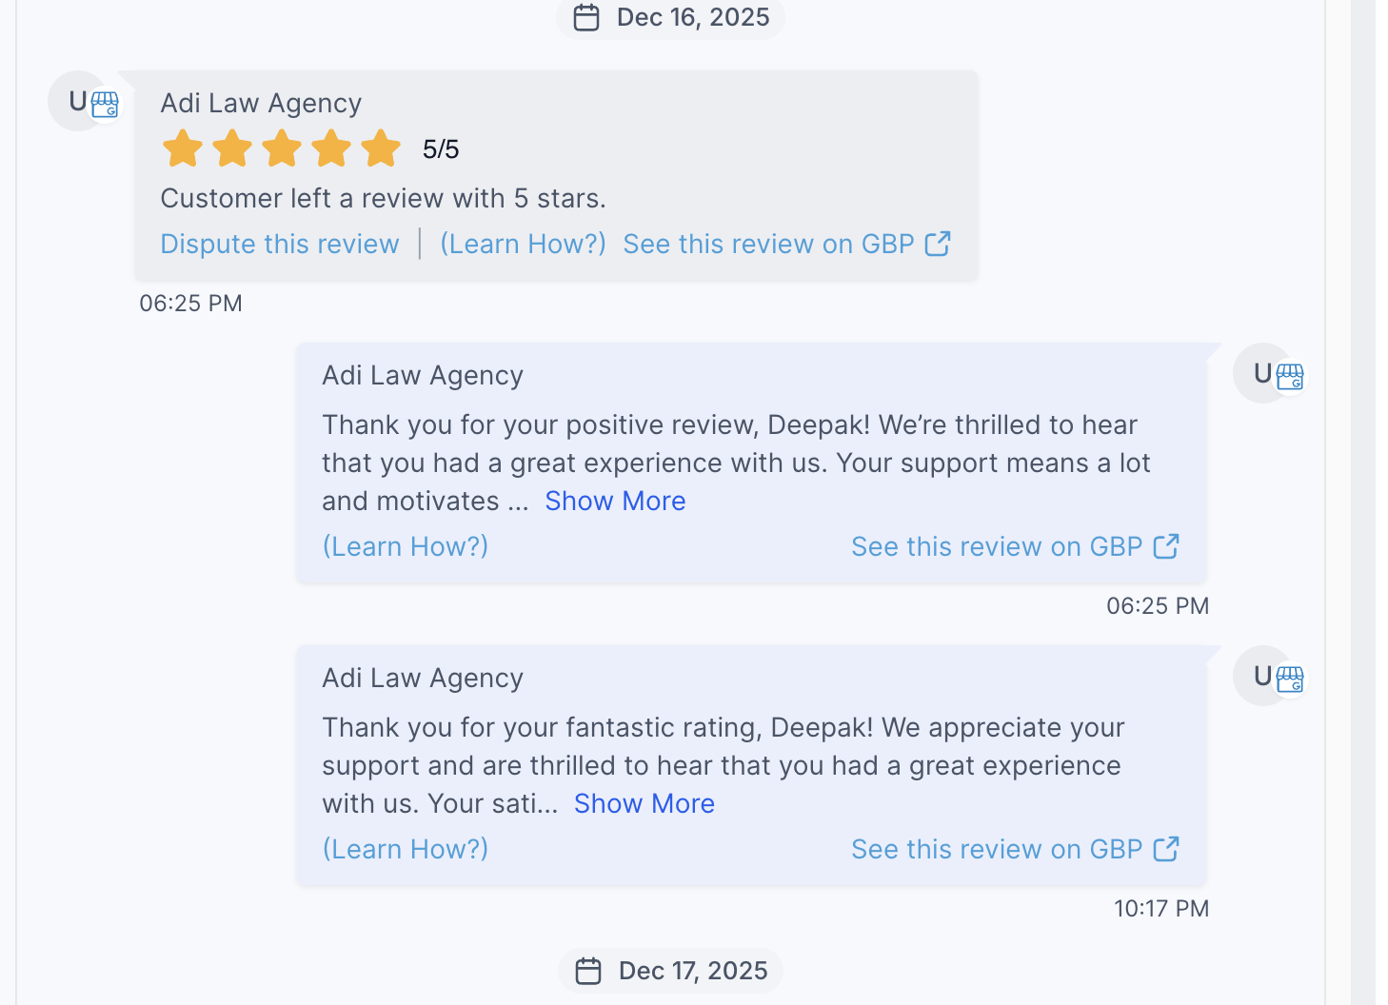Click the first gold star in rating
The image size is (1388, 1005).
click(183, 148)
